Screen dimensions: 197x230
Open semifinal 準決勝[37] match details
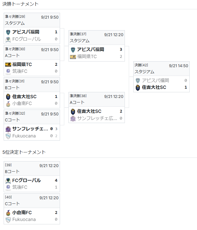[x=96, y=38]
